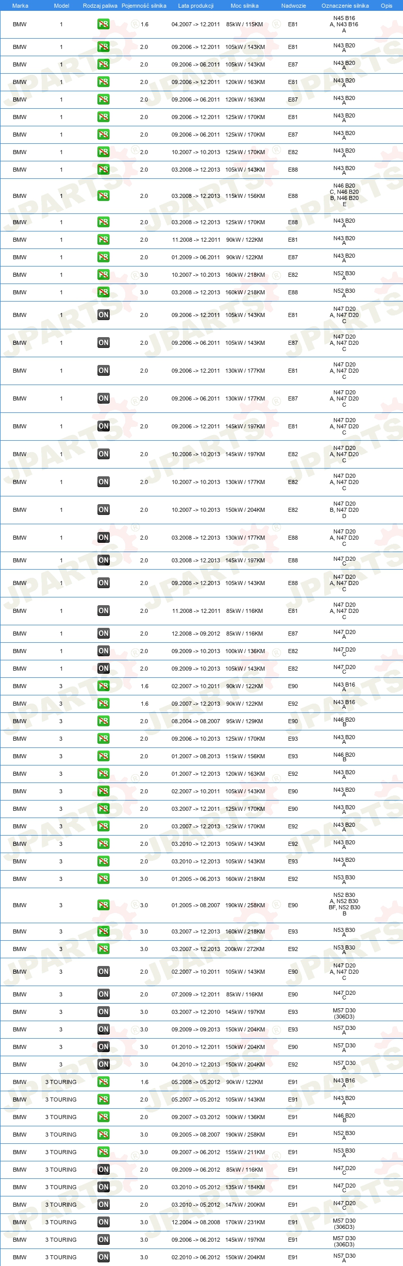Select the 12.2008 -> 09.2012 production years cell

coord(196,634)
